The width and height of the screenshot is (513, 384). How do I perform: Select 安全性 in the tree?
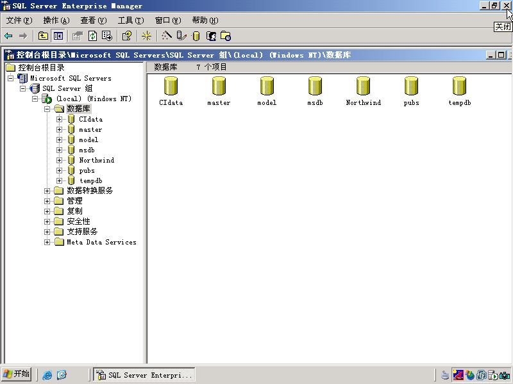pos(78,221)
